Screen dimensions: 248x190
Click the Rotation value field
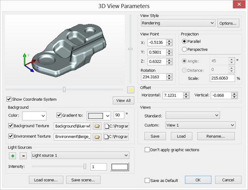(153, 77)
